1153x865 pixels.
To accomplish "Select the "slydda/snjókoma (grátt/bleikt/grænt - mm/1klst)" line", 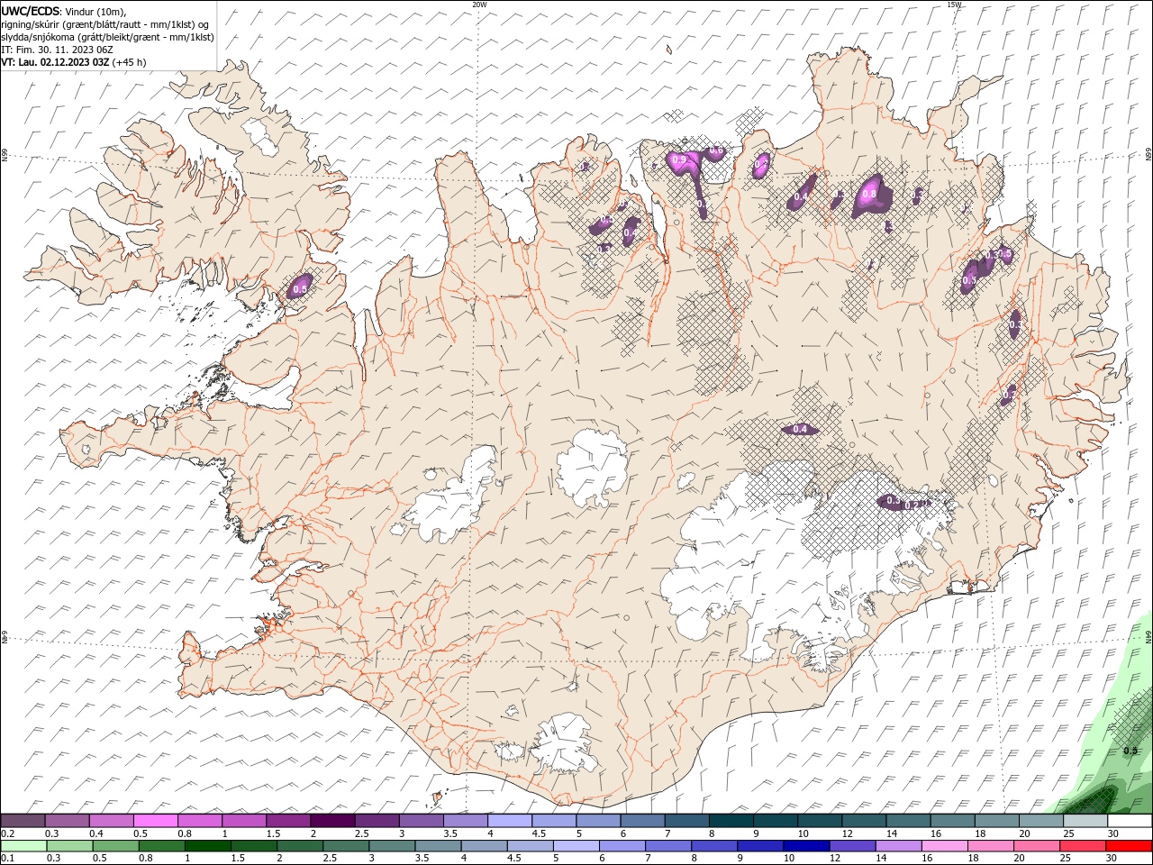I will click(108, 37).
